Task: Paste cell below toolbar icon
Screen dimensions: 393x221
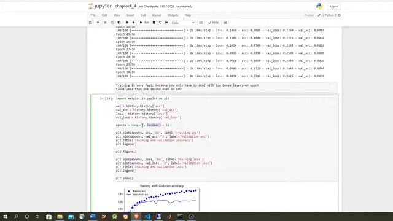Action: pos(119,23)
